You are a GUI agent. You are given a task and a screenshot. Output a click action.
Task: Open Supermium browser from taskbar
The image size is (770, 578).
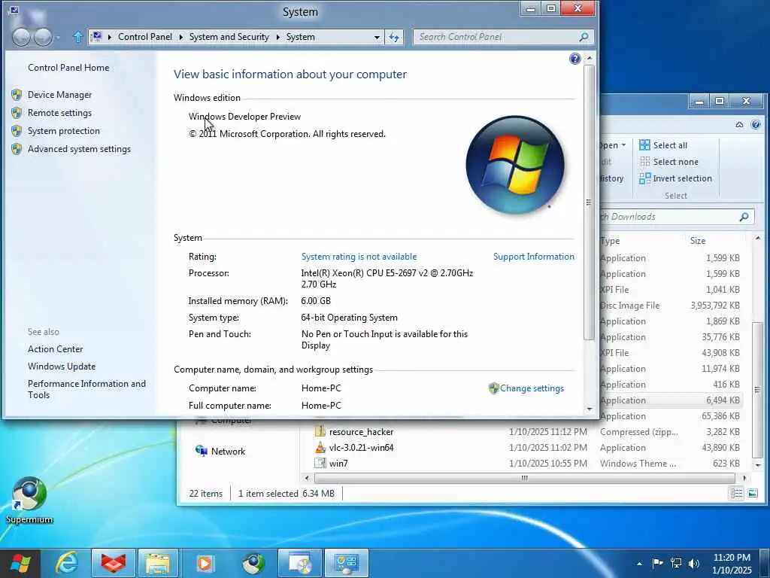coord(253,563)
